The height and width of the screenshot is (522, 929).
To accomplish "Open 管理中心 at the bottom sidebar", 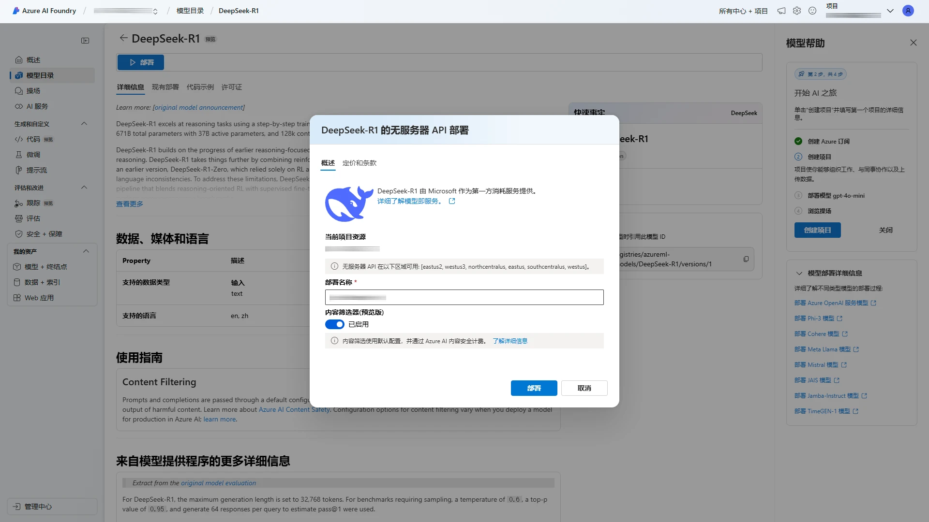I will (x=38, y=507).
